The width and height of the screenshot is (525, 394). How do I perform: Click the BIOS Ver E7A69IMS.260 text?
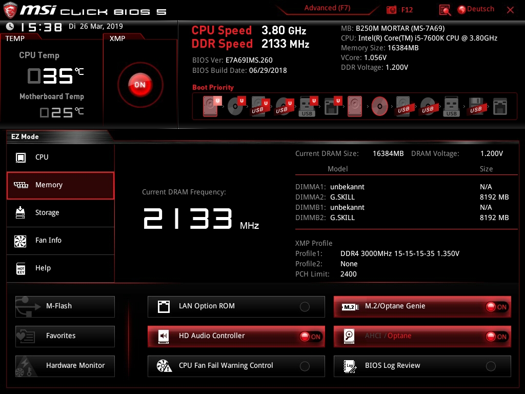[x=232, y=60]
